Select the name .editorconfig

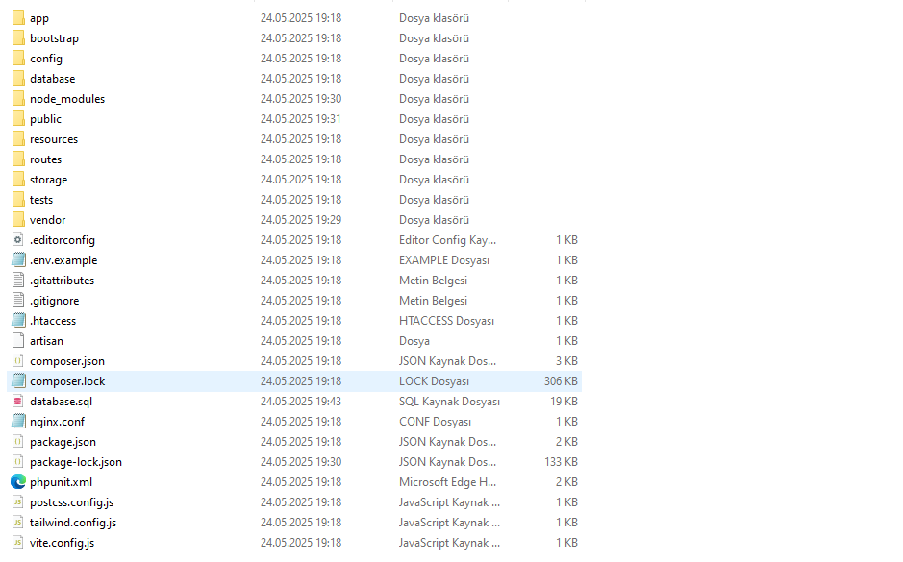63,240
